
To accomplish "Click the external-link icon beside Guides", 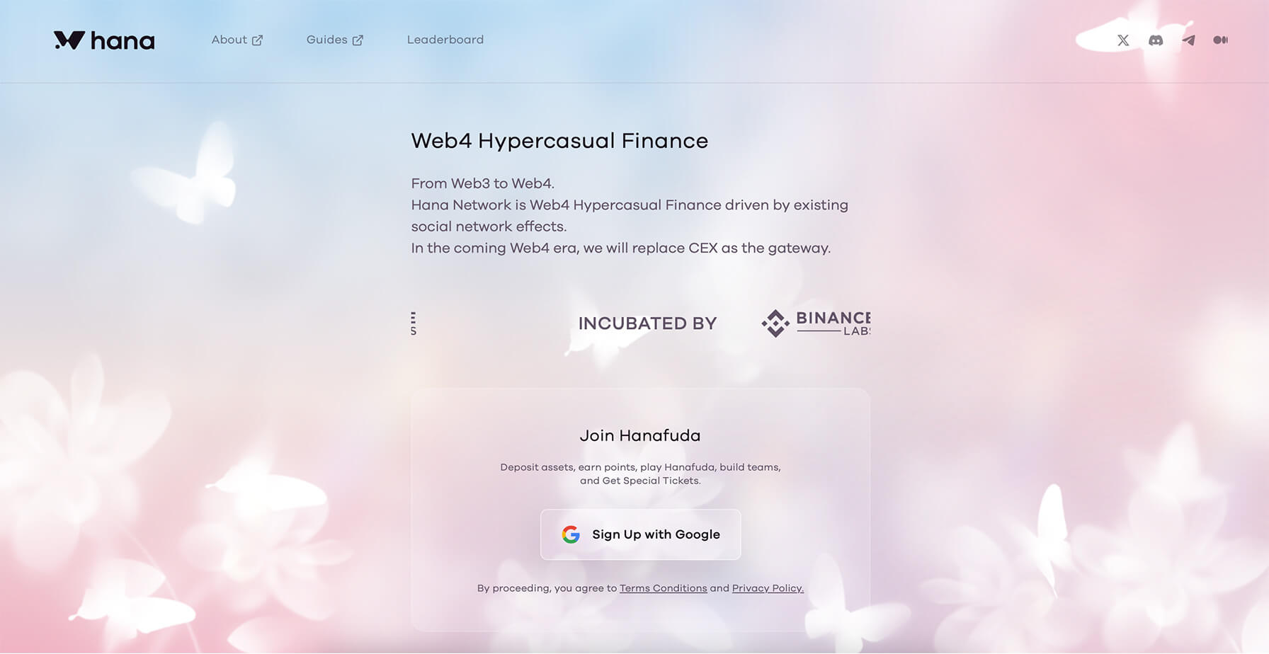I will tap(357, 40).
